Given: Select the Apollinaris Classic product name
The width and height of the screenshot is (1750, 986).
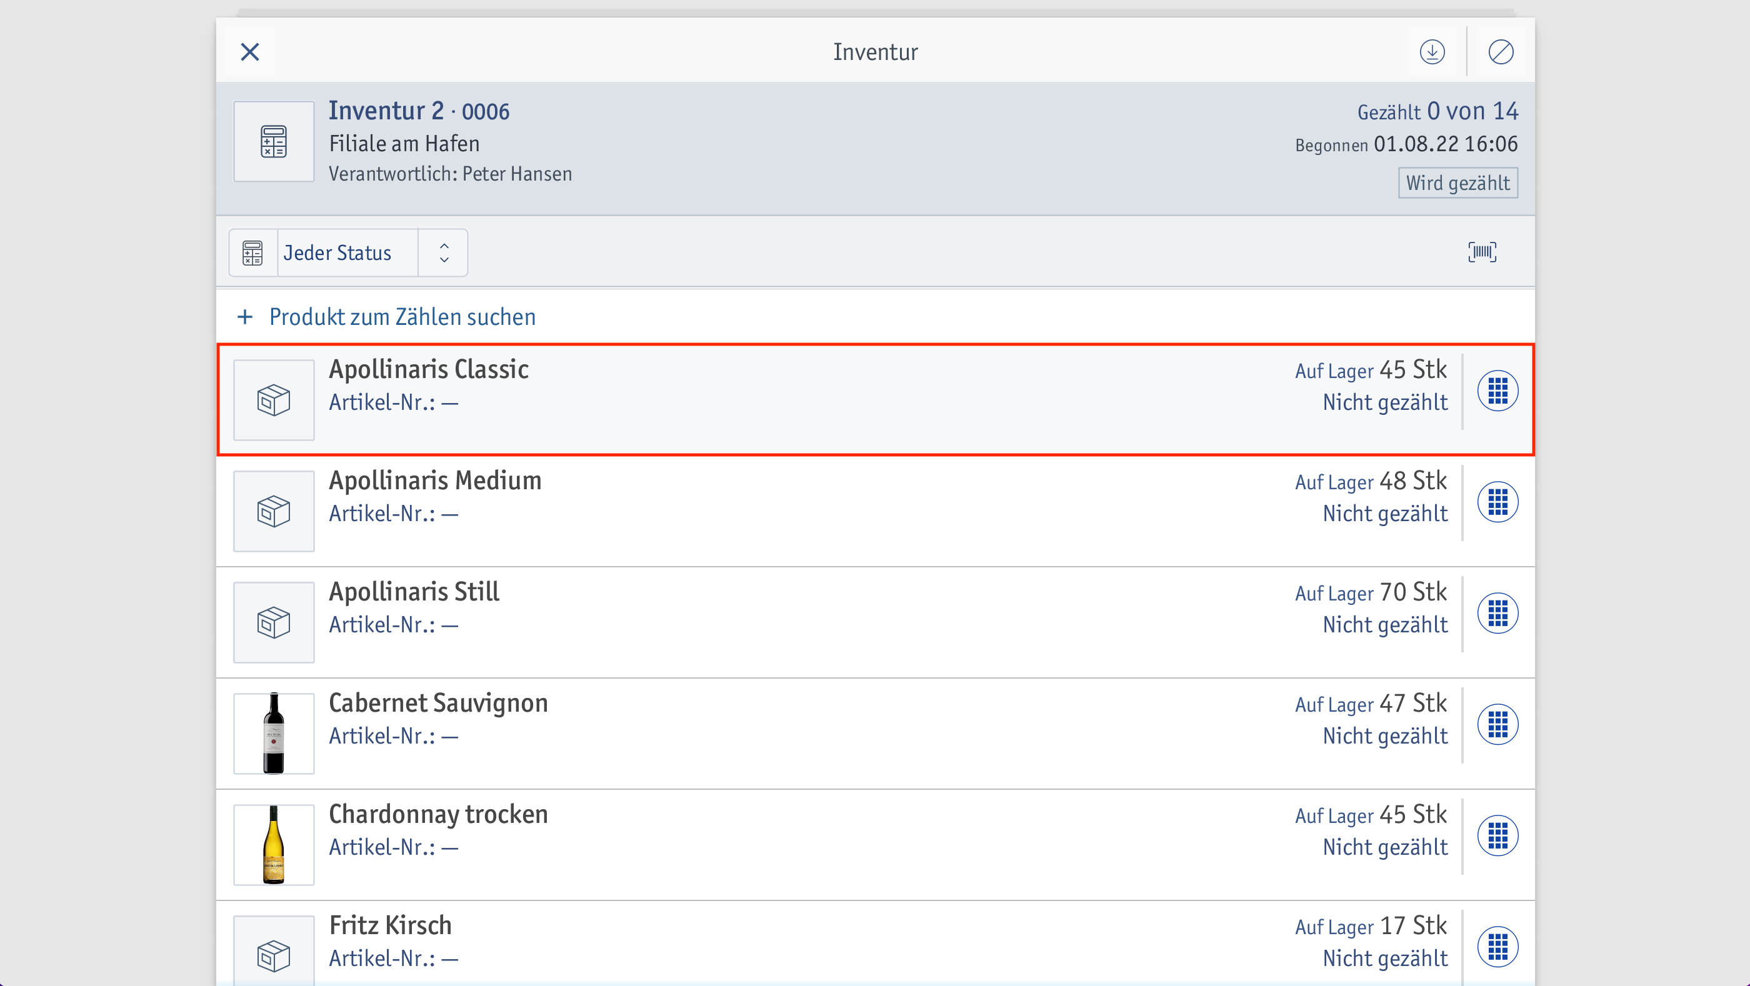Looking at the screenshot, I should tap(429, 369).
